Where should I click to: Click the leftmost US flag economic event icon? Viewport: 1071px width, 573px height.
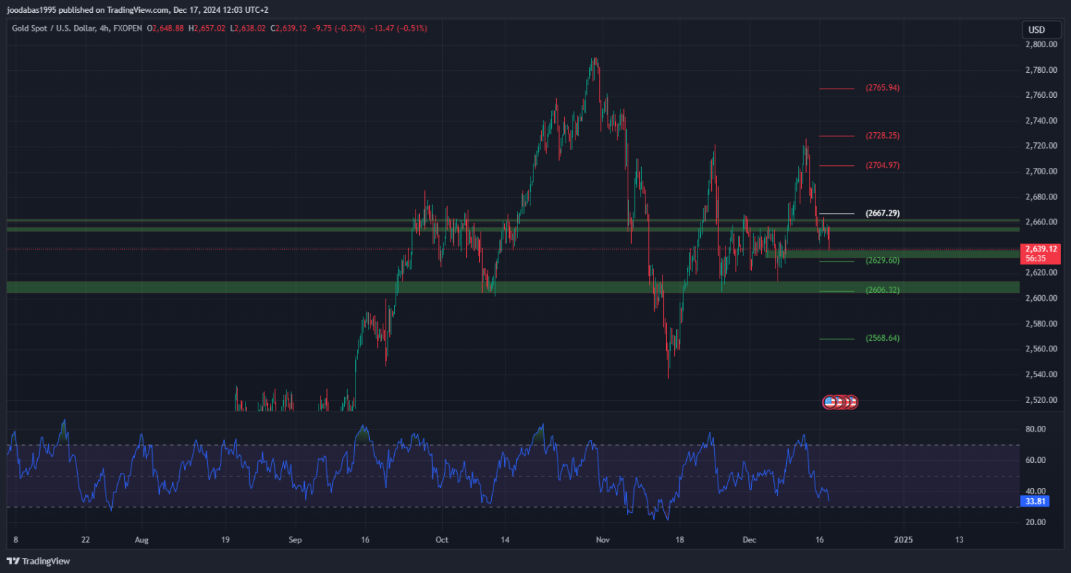[x=830, y=402]
